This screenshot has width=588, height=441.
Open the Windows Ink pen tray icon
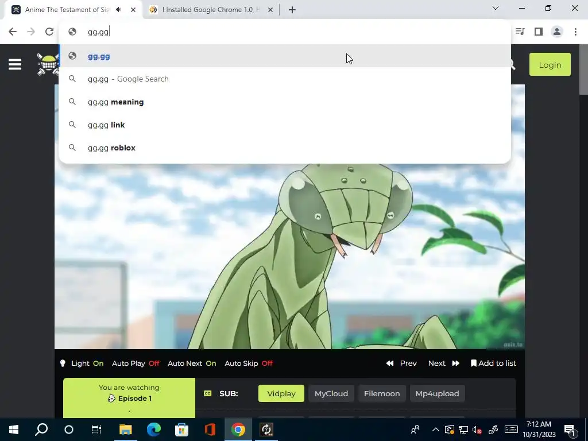tap(493, 430)
